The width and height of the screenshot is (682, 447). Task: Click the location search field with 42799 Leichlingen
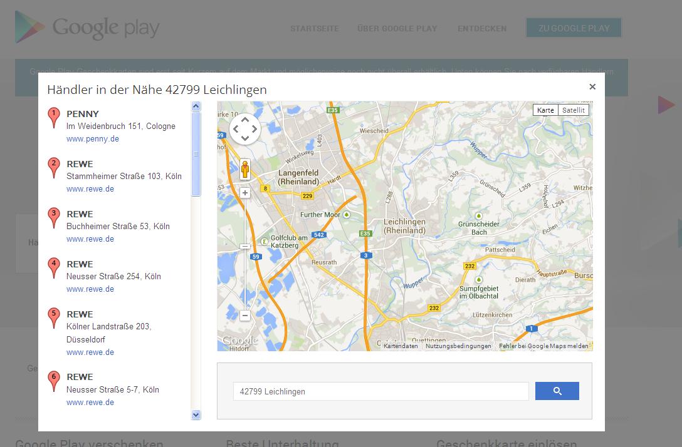coord(380,391)
